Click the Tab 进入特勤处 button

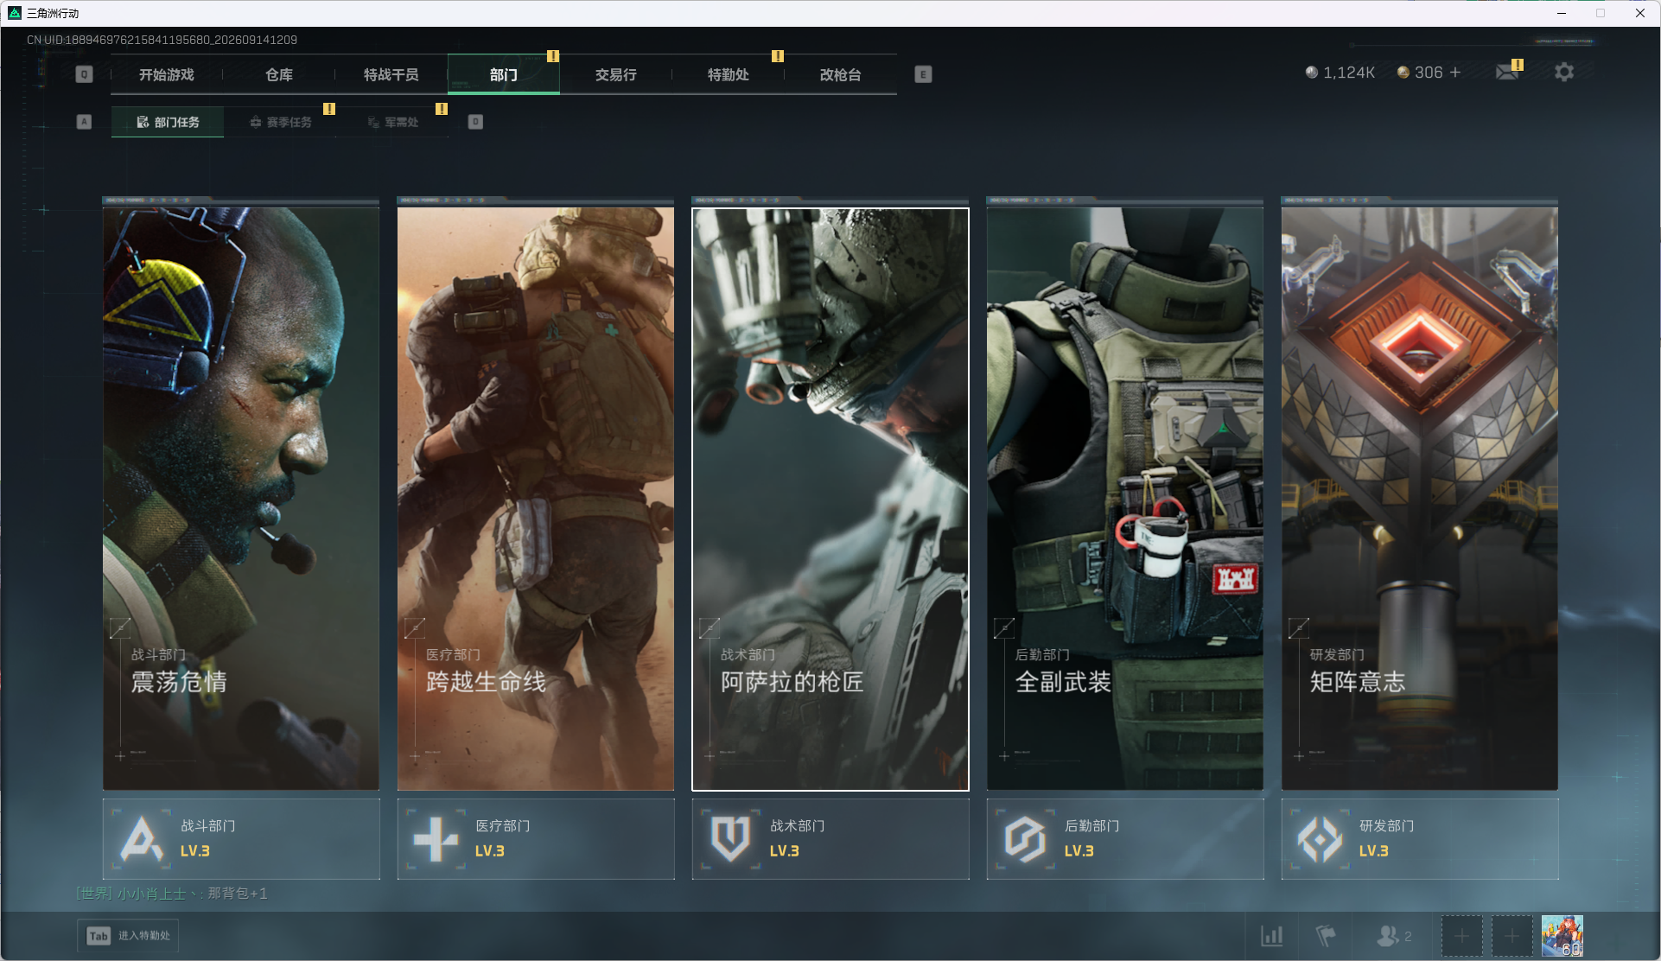click(129, 936)
